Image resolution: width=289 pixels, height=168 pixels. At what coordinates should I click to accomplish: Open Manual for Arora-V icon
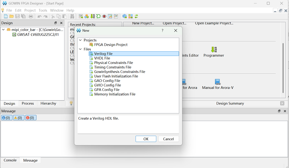pyautogui.click(x=218, y=82)
